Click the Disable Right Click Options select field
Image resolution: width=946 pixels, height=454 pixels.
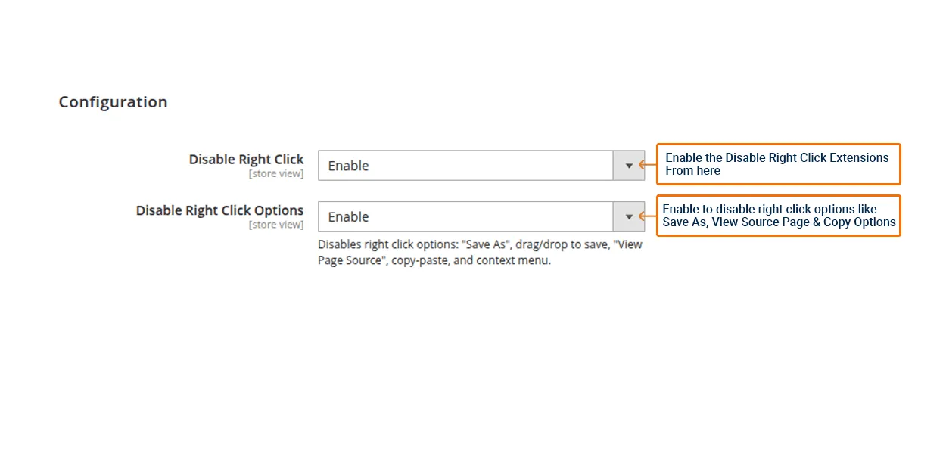465,216
